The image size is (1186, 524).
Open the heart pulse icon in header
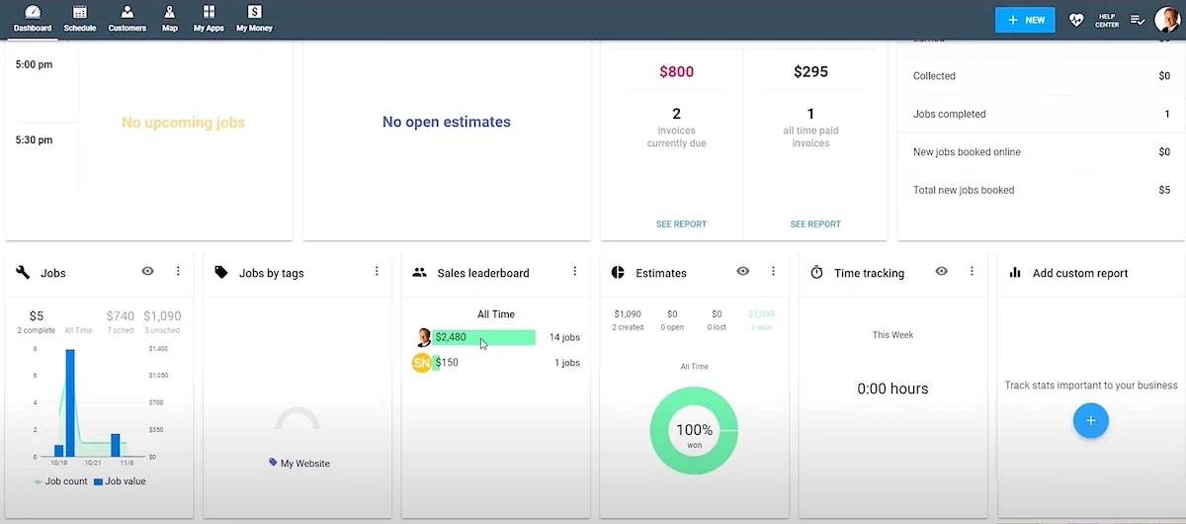(x=1076, y=20)
